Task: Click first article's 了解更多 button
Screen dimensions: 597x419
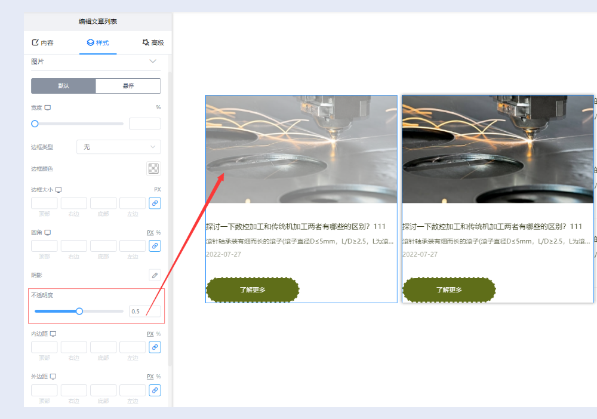Action: (253, 290)
